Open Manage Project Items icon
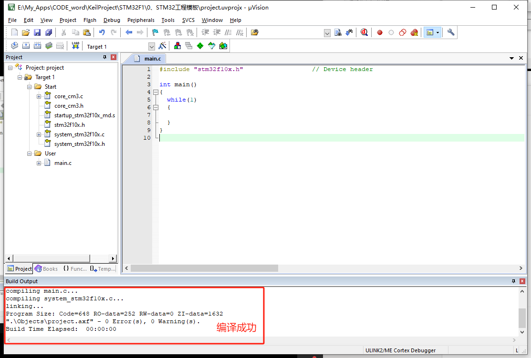This screenshot has width=531, height=358. coord(177,46)
